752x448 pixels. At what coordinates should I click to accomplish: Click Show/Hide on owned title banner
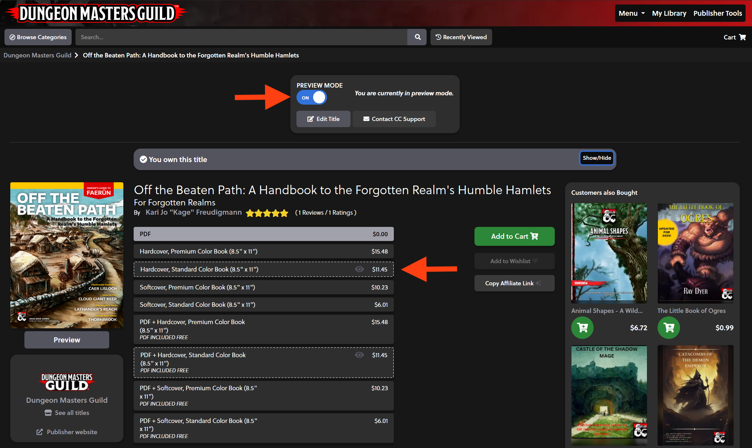tap(597, 158)
